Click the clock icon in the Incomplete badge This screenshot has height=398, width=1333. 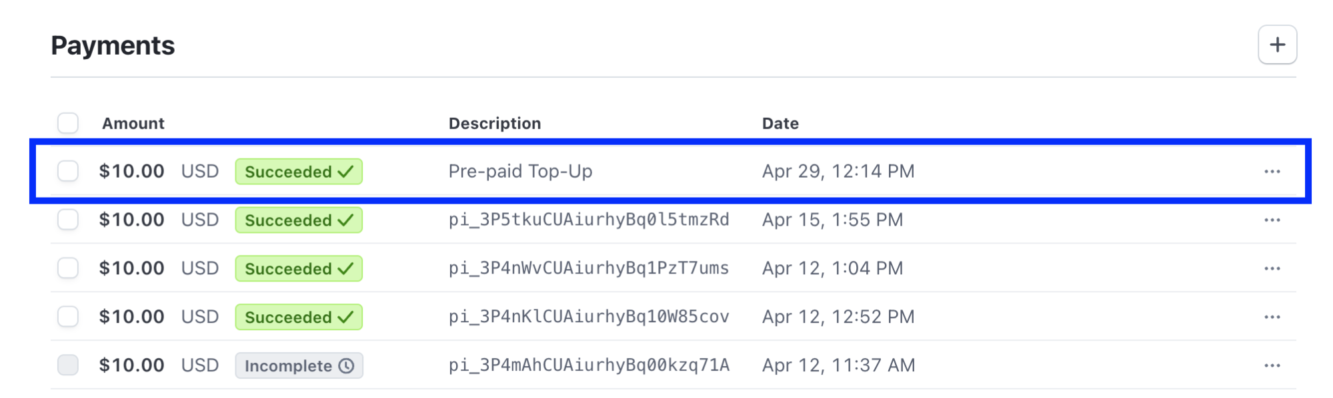point(347,365)
